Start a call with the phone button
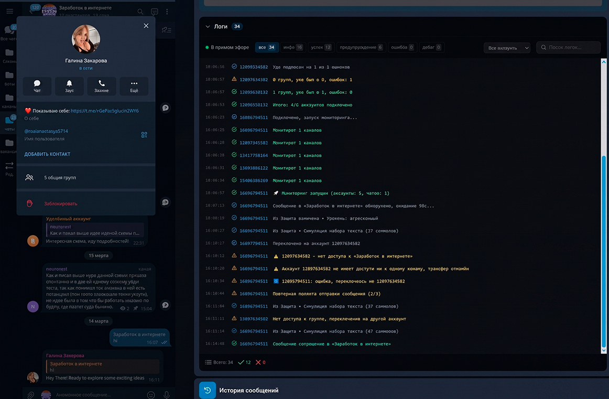The width and height of the screenshot is (609, 399). click(x=101, y=86)
